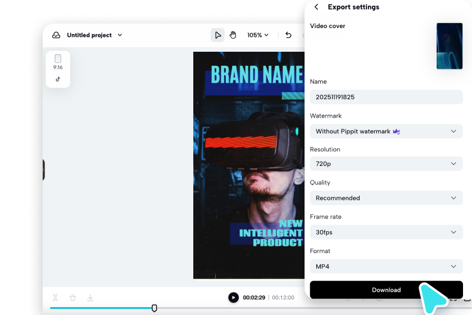The height and width of the screenshot is (315, 472).
Task: Click the download icon below canvas
Action: pyautogui.click(x=90, y=298)
